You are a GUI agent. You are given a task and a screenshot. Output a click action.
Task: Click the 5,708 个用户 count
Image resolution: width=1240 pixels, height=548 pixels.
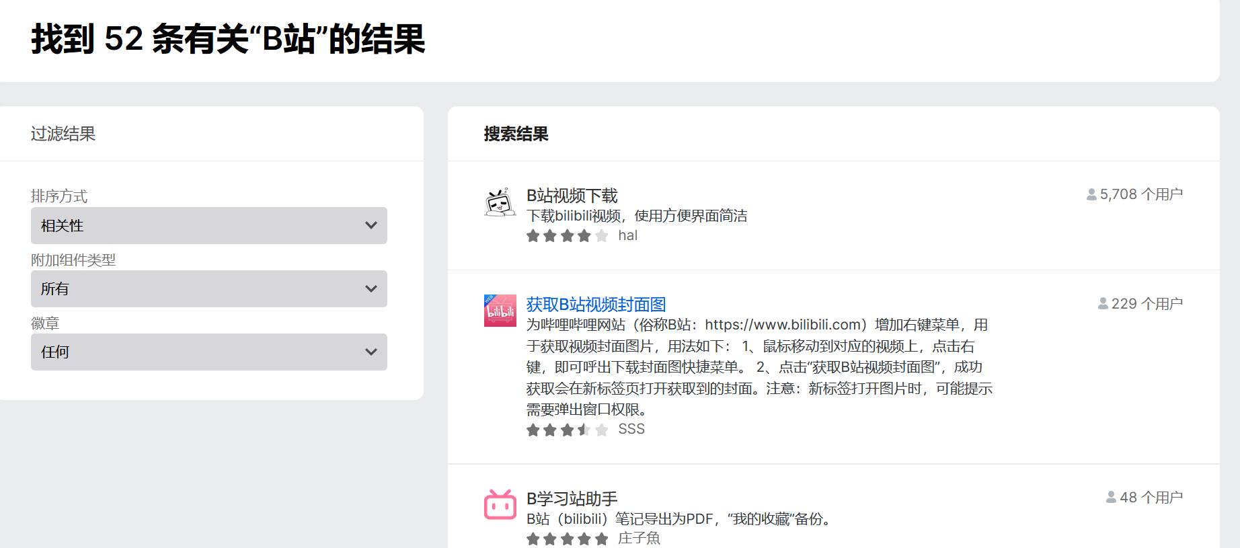click(x=1141, y=194)
